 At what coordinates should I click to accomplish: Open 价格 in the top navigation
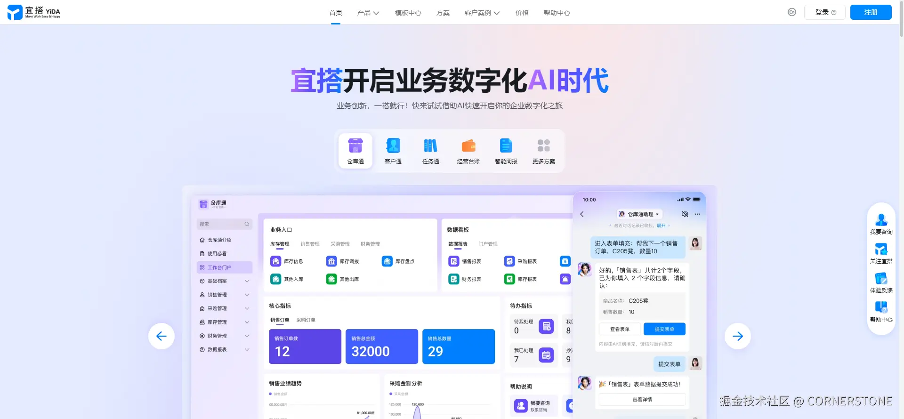(x=522, y=13)
